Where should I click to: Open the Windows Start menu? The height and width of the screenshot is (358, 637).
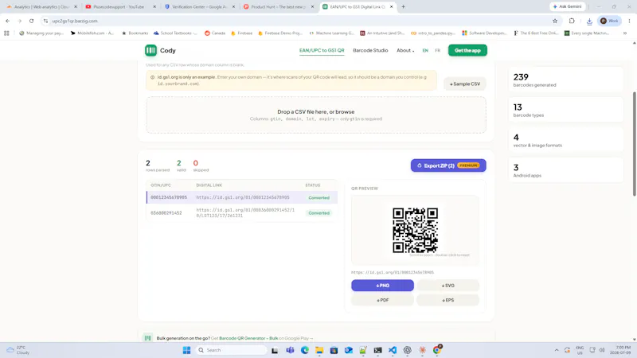click(x=186, y=350)
